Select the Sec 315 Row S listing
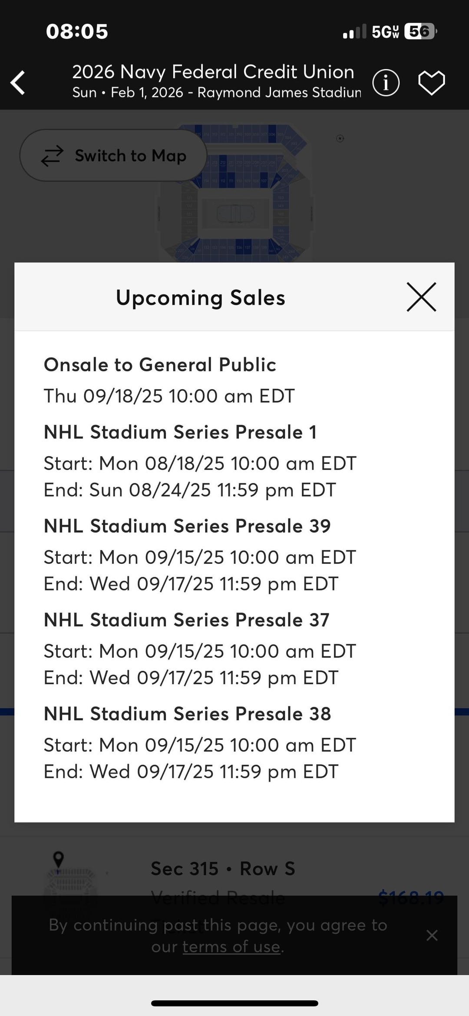The width and height of the screenshot is (469, 1016). (223, 869)
